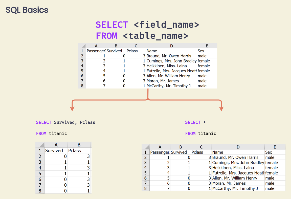This screenshot has height=199, width=291.
Task: Select column E header in the bottom-right table
Action: pos(275,147)
